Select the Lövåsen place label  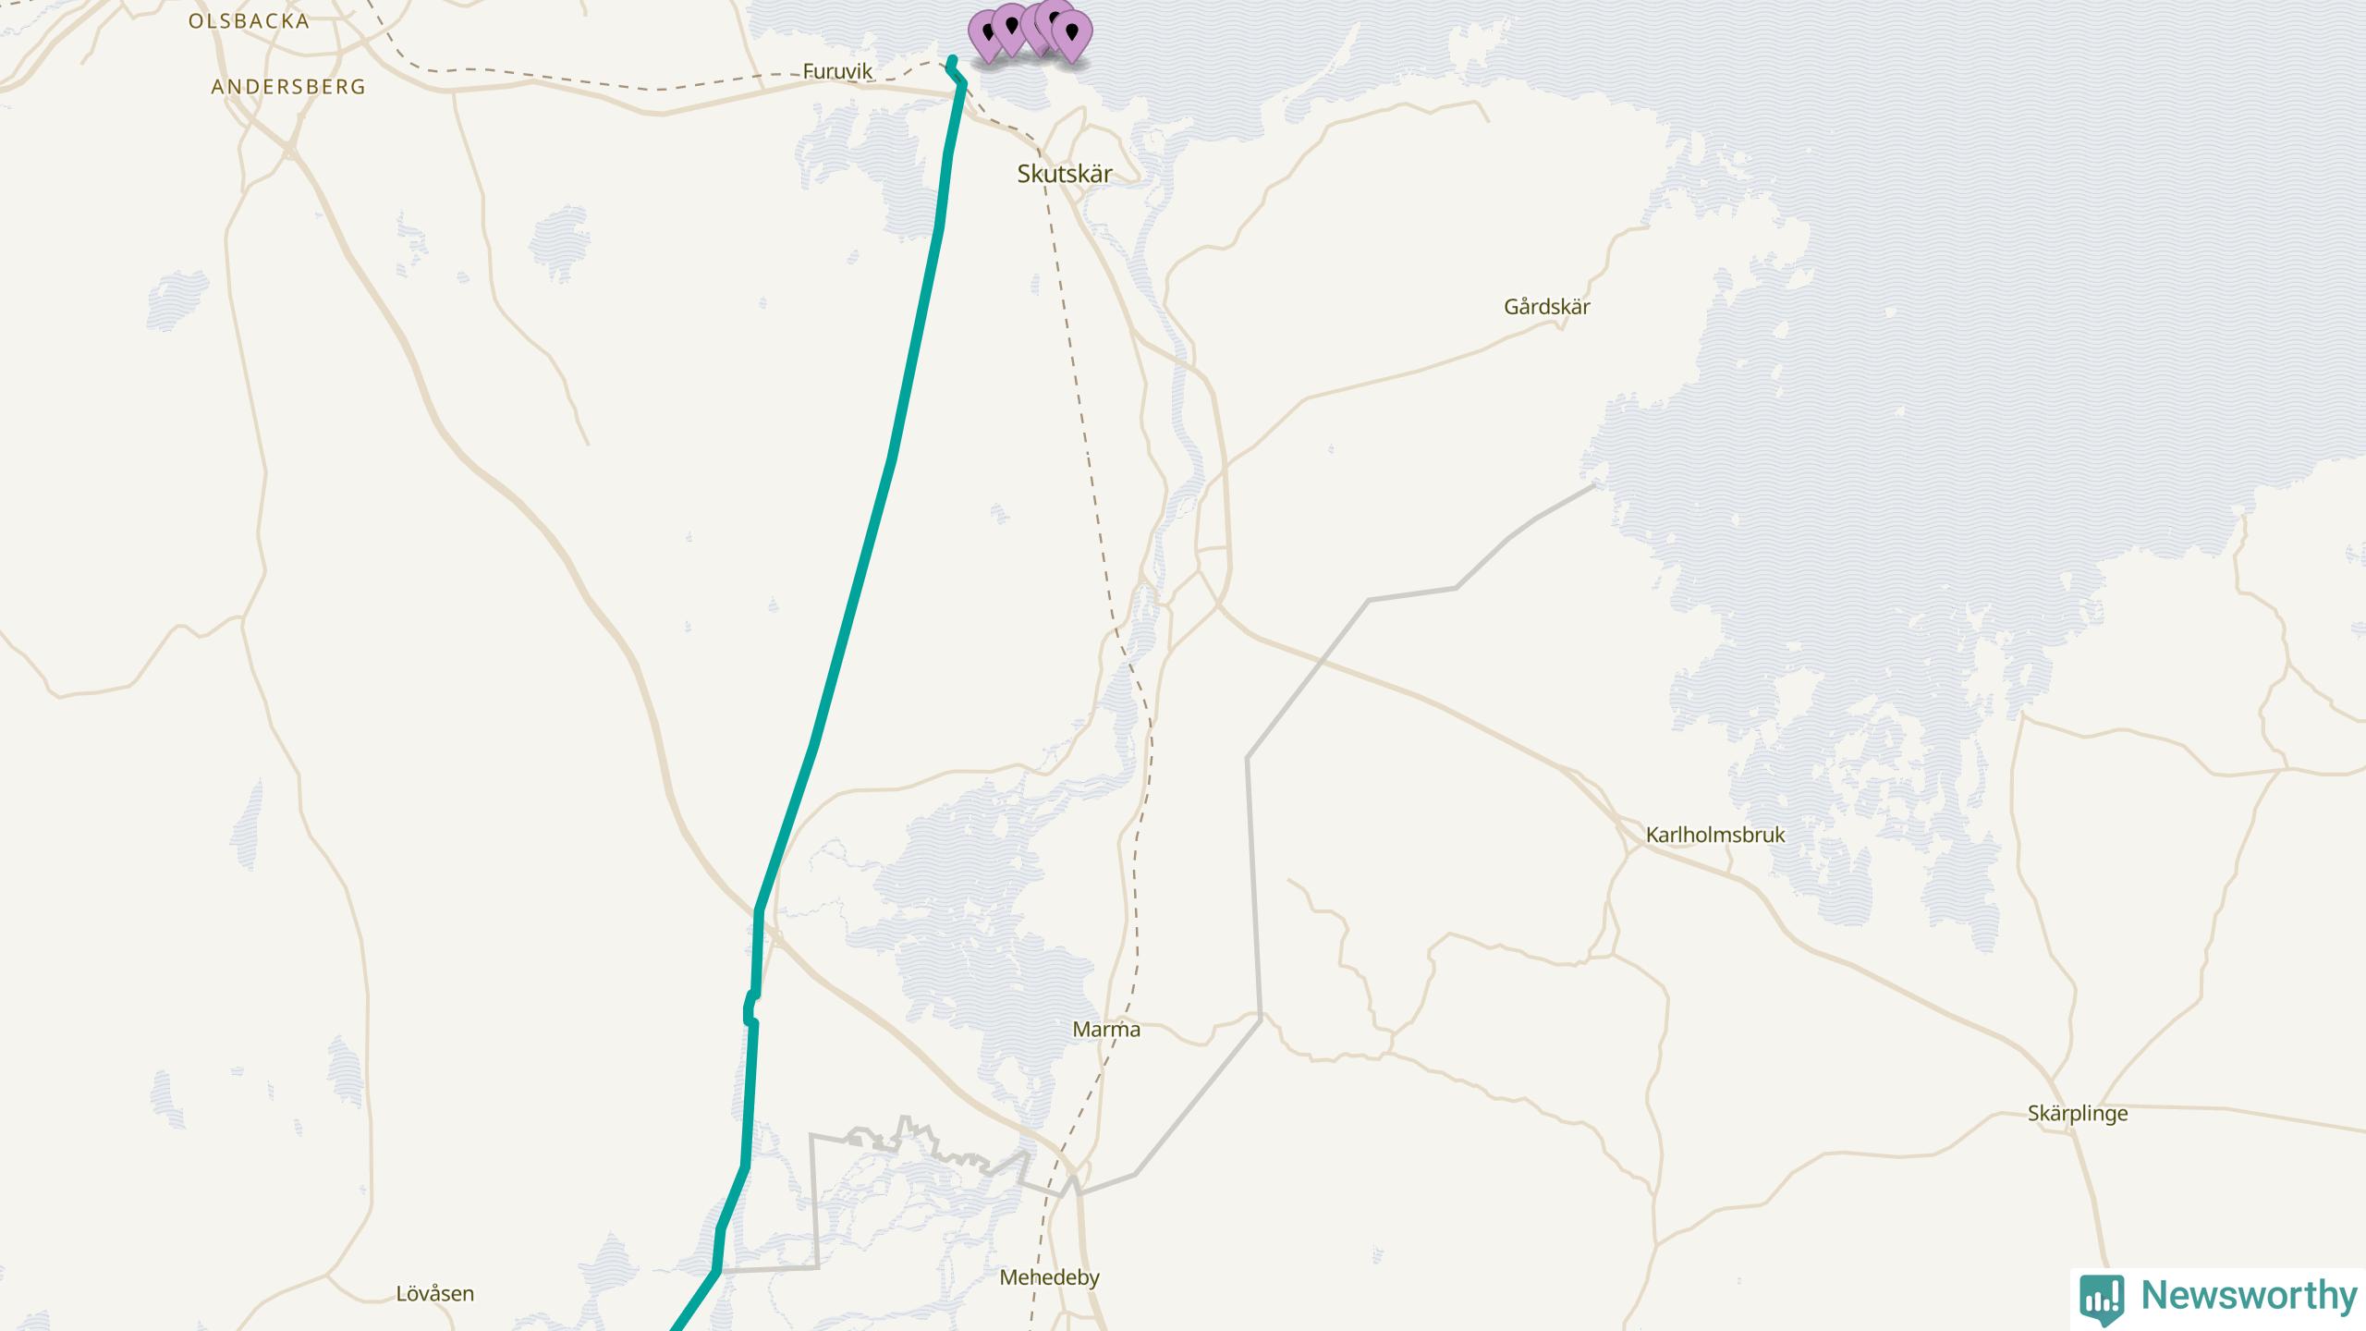[x=435, y=1294]
